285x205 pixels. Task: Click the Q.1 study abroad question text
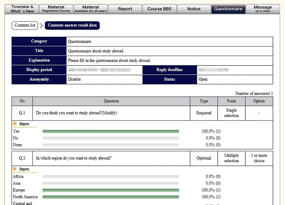pos(76,113)
